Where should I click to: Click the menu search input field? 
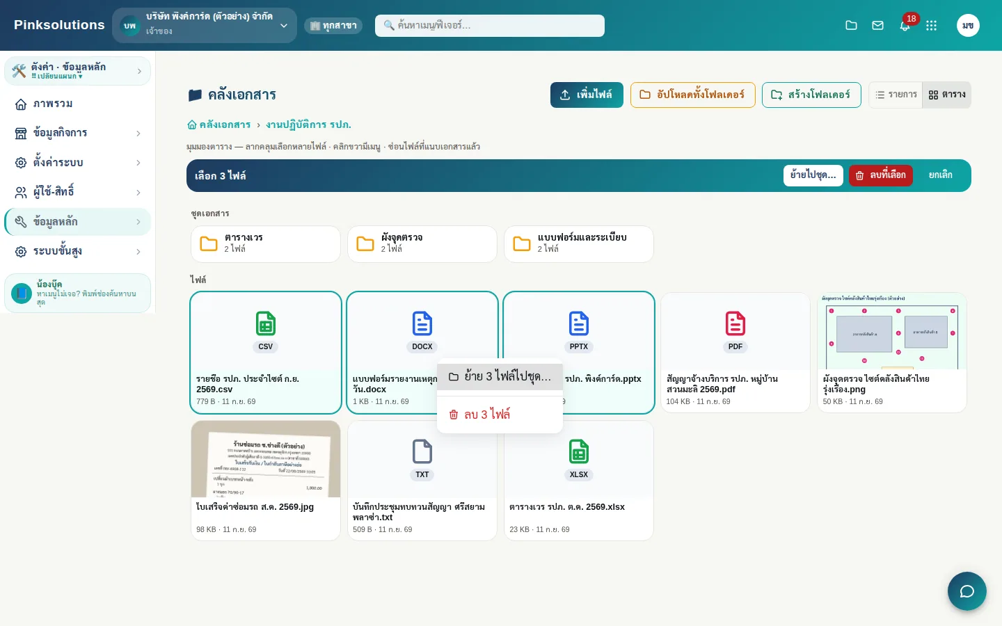(x=490, y=26)
